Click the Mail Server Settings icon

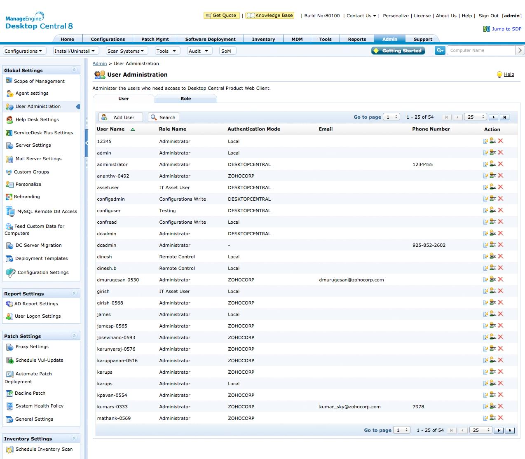(9, 159)
